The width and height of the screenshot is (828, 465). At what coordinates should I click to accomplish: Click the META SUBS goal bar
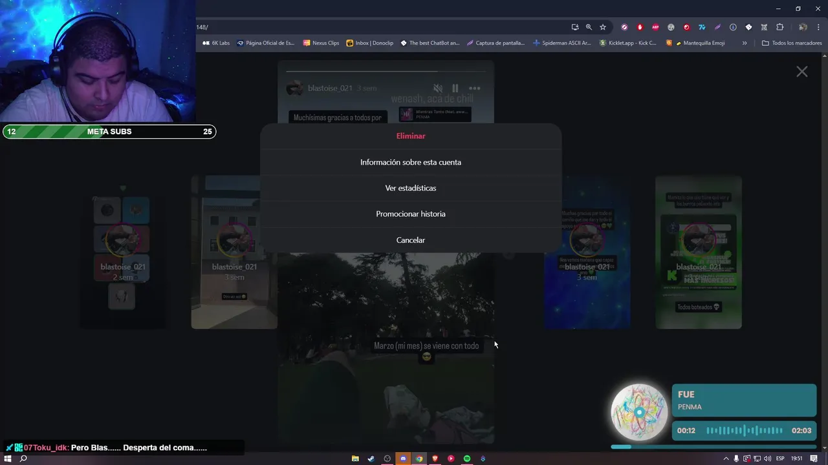pyautogui.click(x=109, y=132)
